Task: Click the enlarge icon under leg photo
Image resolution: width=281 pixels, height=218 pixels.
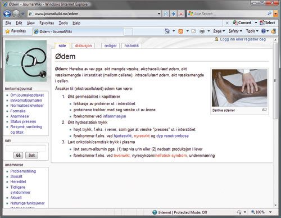Action: click(x=264, y=110)
